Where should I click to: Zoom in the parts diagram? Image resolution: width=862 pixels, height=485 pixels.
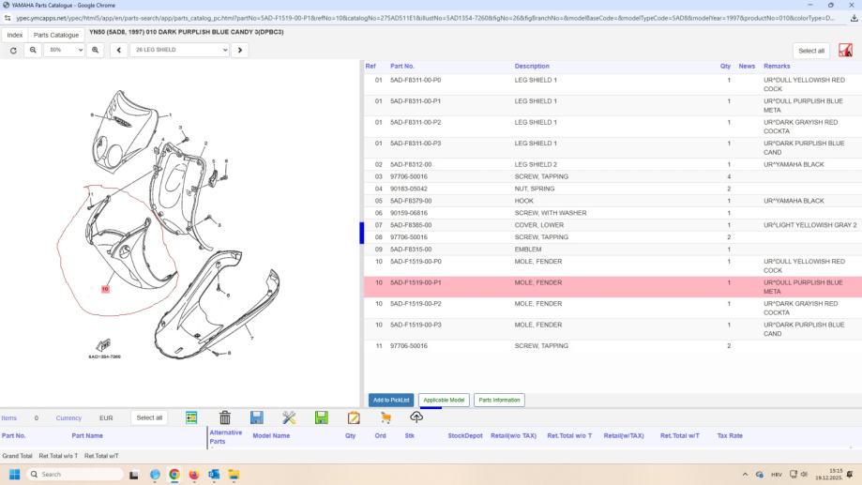(x=96, y=50)
